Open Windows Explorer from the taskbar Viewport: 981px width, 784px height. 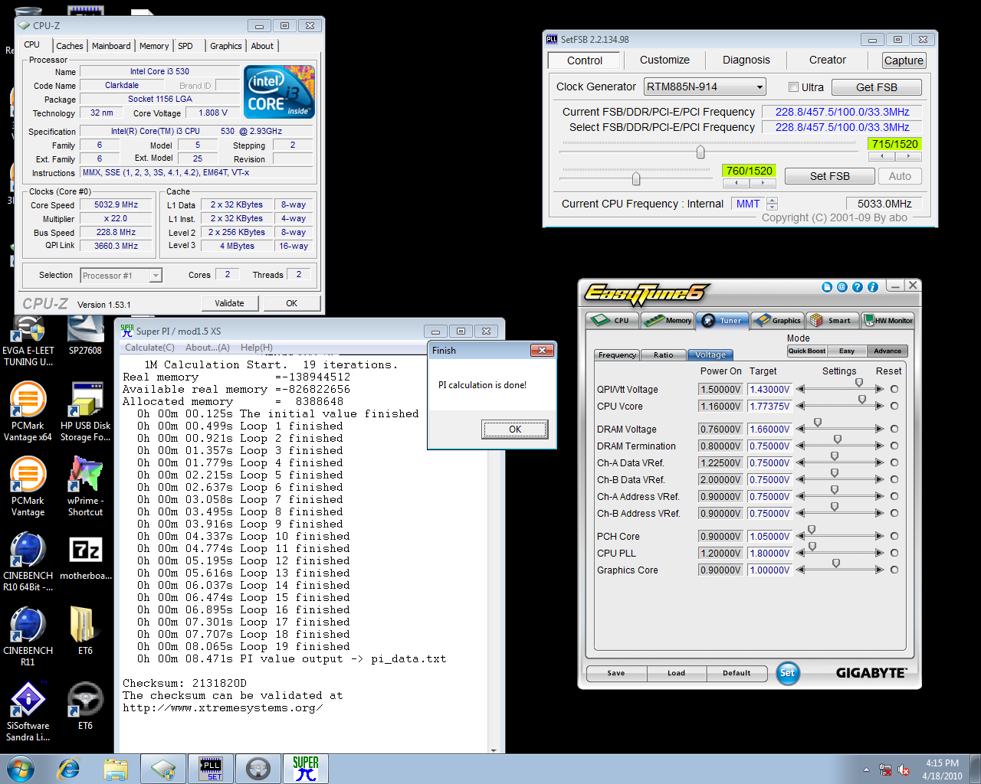(116, 769)
